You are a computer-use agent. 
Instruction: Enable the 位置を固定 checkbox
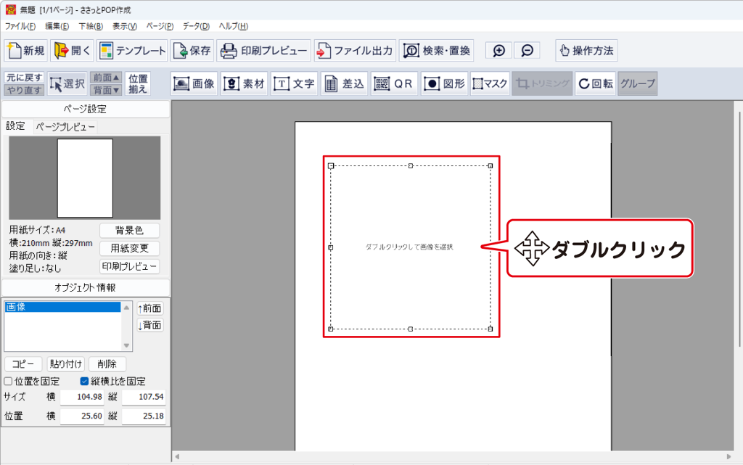click(8, 381)
